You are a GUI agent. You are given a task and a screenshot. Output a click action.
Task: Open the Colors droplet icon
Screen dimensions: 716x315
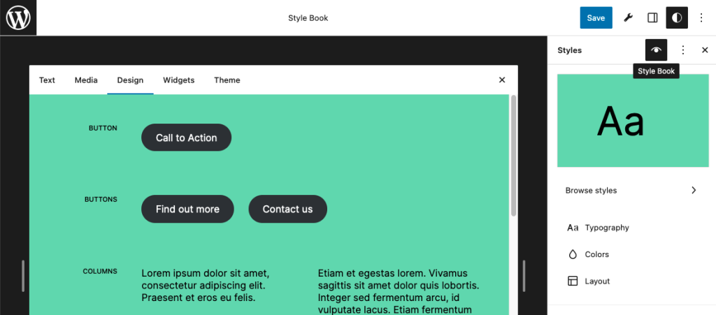(573, 254)
